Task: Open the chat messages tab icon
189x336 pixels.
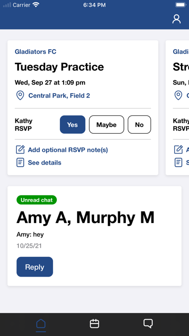Action: (x=148, y=323)
